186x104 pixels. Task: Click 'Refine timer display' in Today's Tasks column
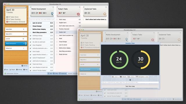[65, 48]
